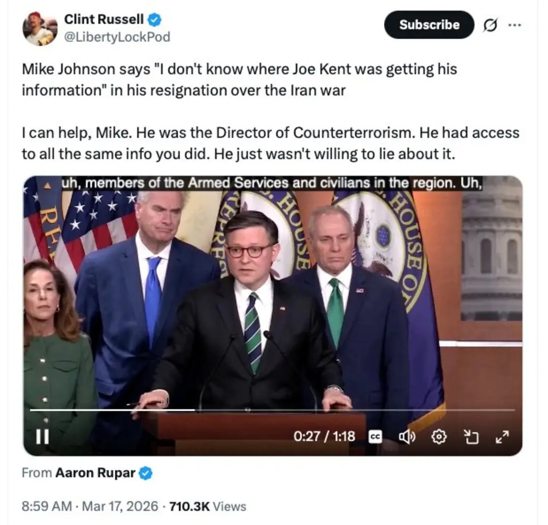Click verified badge next to Aaron Rupar
The height and width of the screenshot is (525, 548).
click(146, 473)
